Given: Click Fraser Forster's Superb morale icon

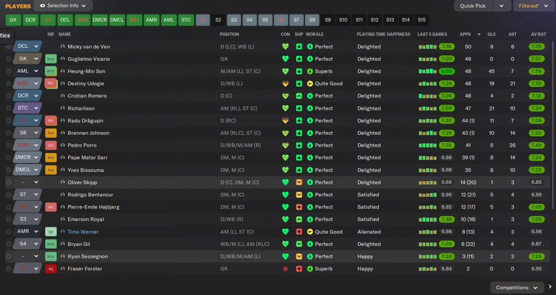Looking at the screenshot, I should tap(310, 269).
